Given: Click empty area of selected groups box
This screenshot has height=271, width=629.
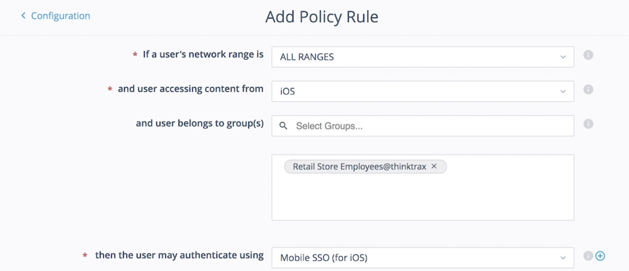Looking at the screenshot, I should 422,199.
